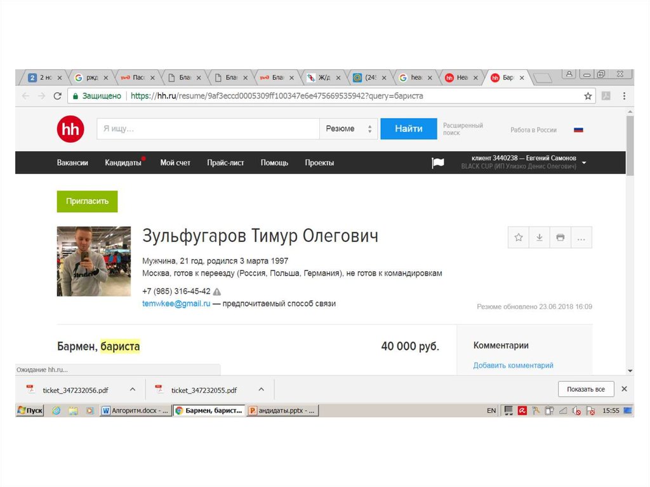
Task: Bookmark page with address bar star
Action: (x=588, y=96)
